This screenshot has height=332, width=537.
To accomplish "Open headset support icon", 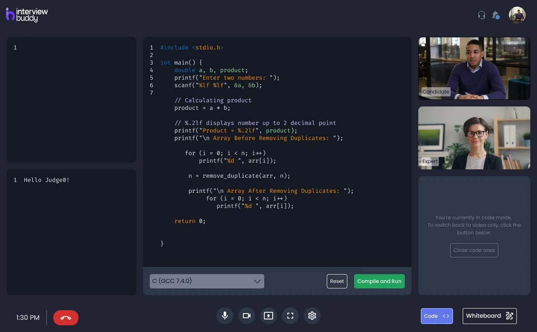I will [482, 15].
